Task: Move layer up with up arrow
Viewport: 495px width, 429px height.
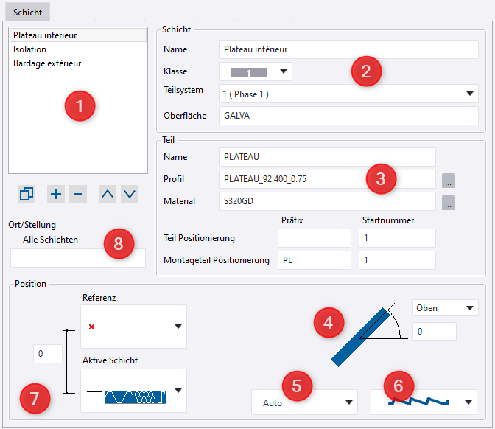Action: [x=108, y=194]
